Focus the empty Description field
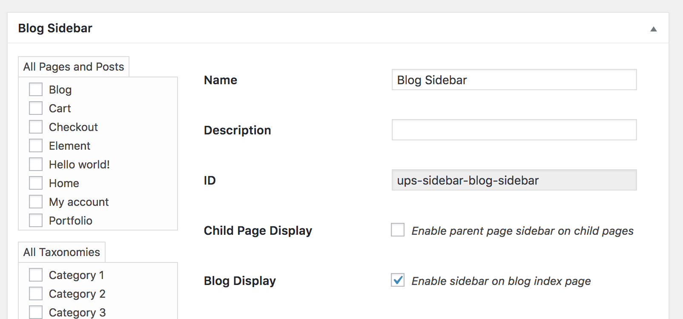Viewport: 683px width, 319px height. [x=514, y=130]
